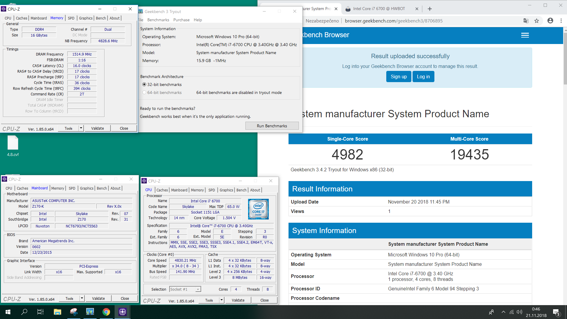Open Tools dropdown arrow in Mainboard CPU-Z window

coord(82,298)
